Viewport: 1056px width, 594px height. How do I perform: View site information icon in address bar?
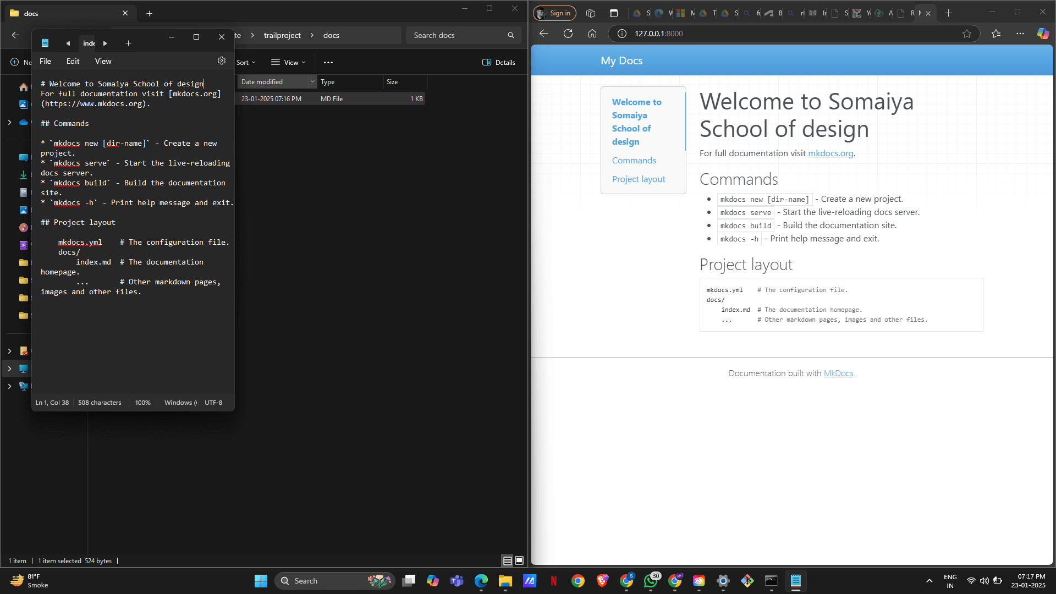[x=622, y=34]
